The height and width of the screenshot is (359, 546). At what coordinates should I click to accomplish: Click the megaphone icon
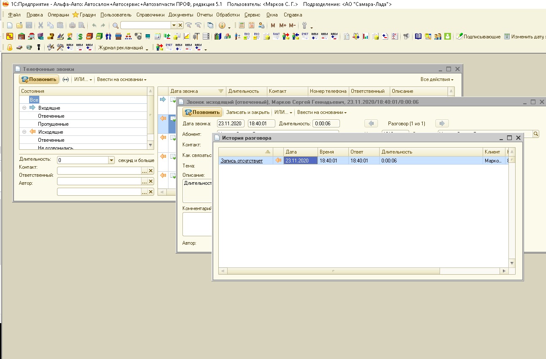click(405, 36)
